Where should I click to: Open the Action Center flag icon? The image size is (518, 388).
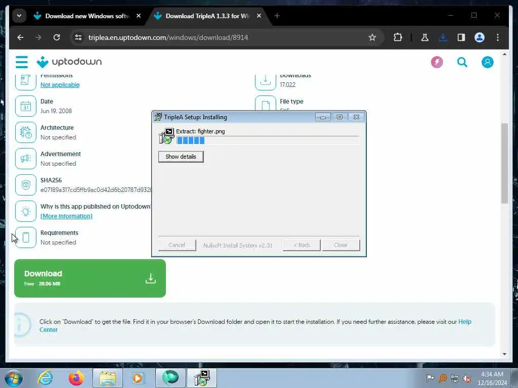430,378
